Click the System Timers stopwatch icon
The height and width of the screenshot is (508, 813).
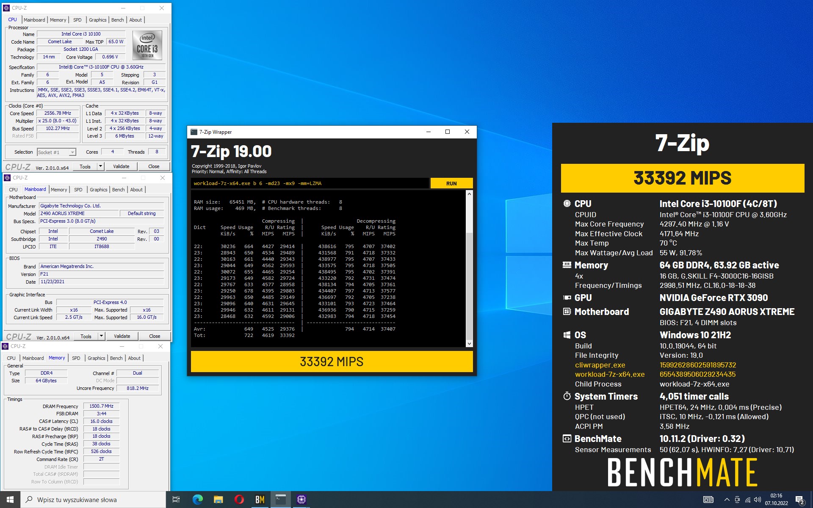click(x=567, y=396)
